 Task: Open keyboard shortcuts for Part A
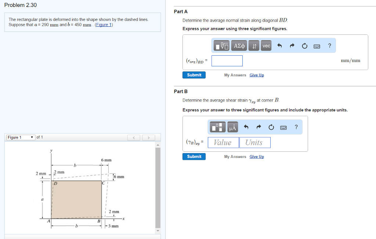317,46
